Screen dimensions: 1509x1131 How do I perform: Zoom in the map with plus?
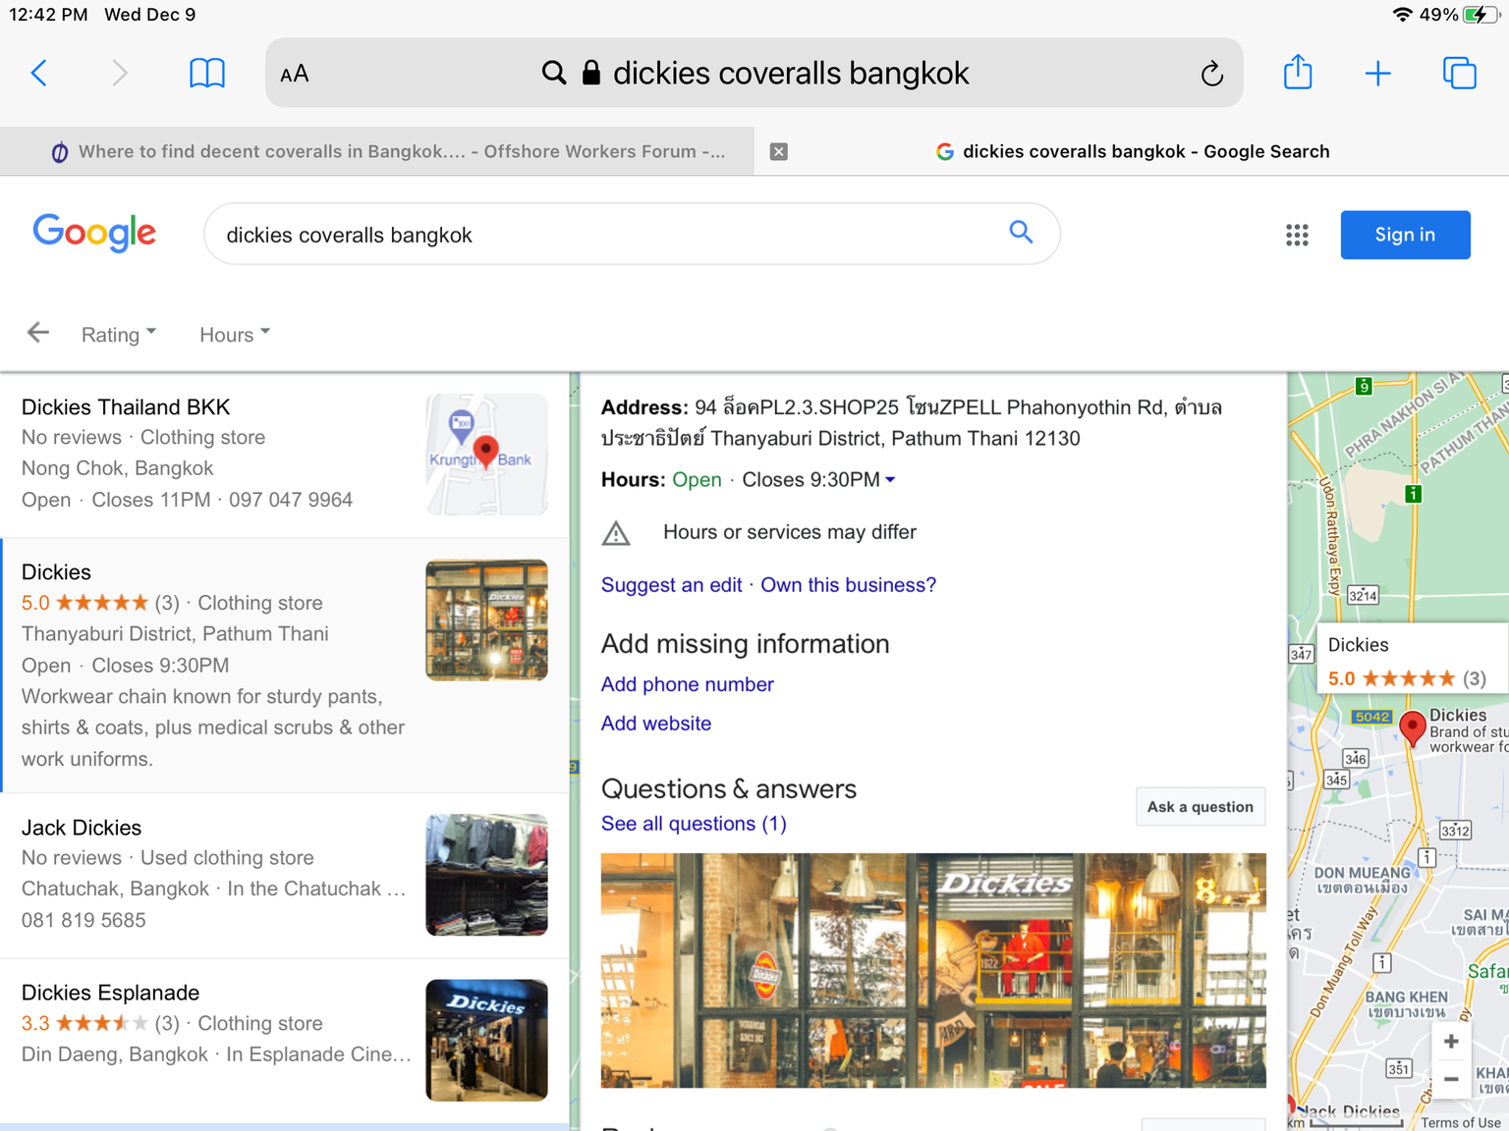coord(1451,1042)
